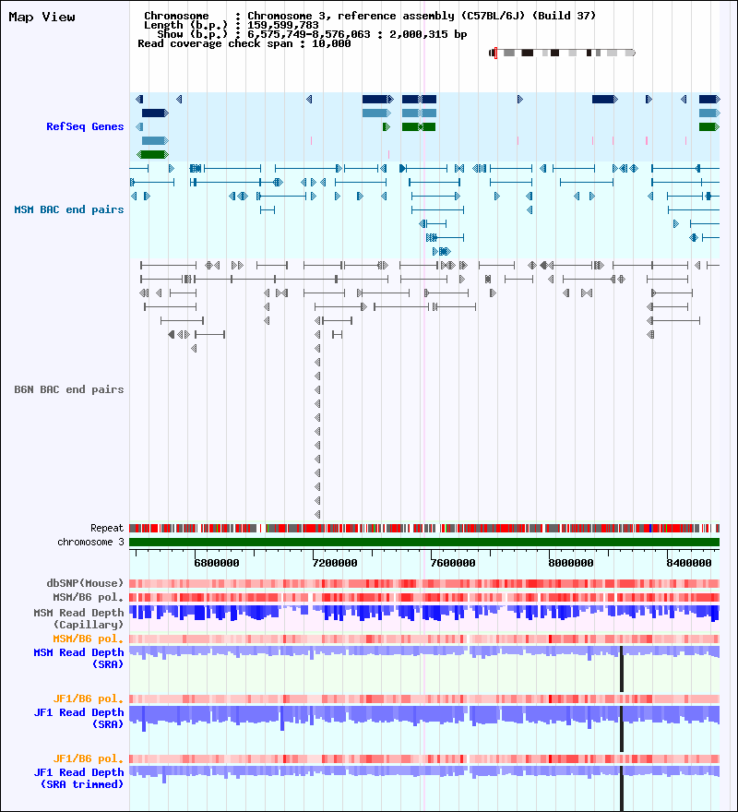The image size is (738, 812).
Task: Click the long vertical column of B6N BAC end arrows
Action: click(317, 417)
